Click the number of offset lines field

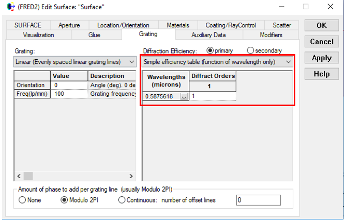(258, 200)
